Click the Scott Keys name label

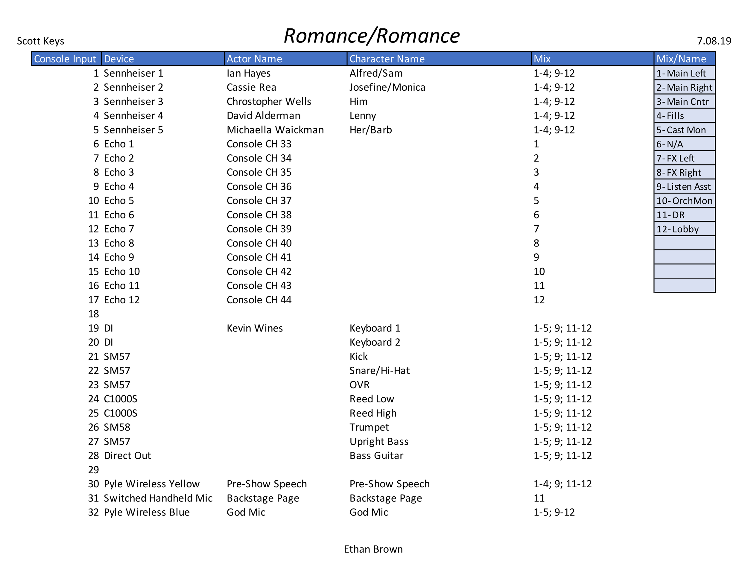click(x=40, y=41)
